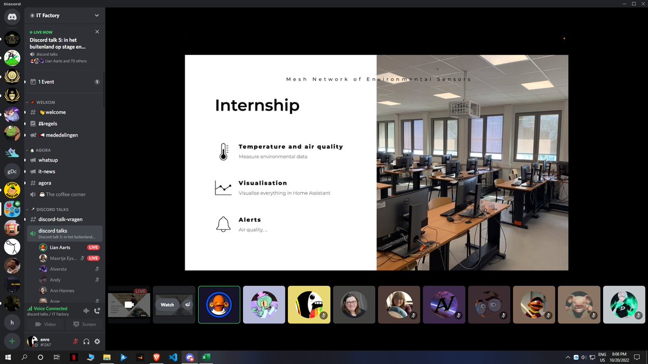Select the pig avatar participant tile
648x364 pixels.
[x=579, y=305]
